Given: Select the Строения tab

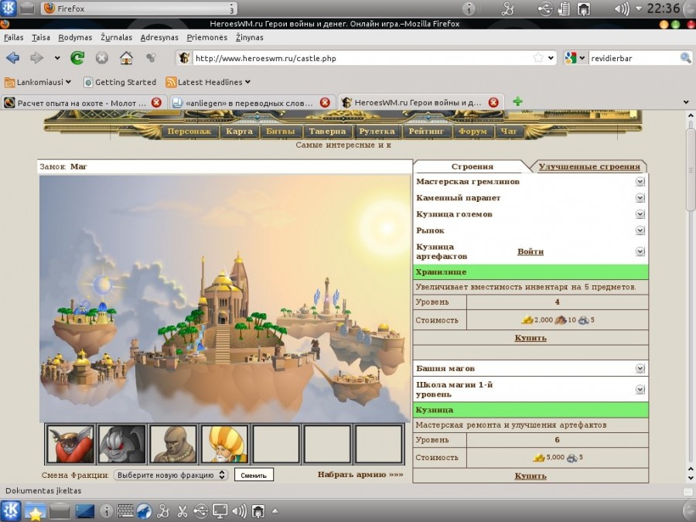Looking at the screenshot, I should 473,167.
